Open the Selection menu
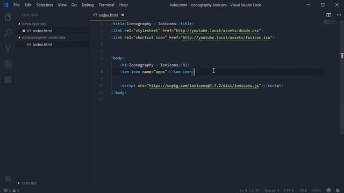Image resolution: width=344 pixels, height=193 pixels. (x=45, y=5)
